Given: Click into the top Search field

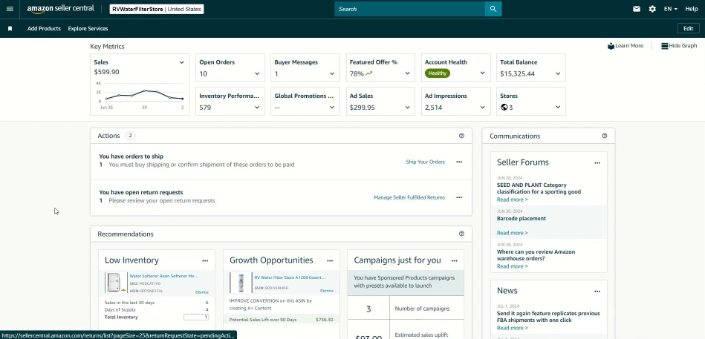Looking at the screenshot, I should [x=409, y=9].
